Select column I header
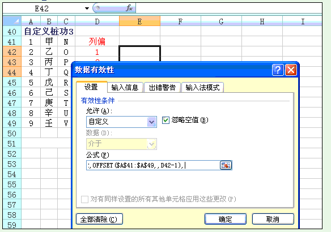Viewport: 331px width, 232px height. coord(303,22)
